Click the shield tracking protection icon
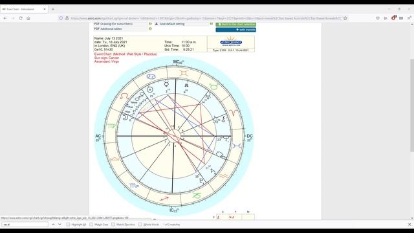 61,18
